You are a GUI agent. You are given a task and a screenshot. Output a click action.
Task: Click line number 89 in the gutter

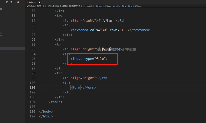coord(34,30)
